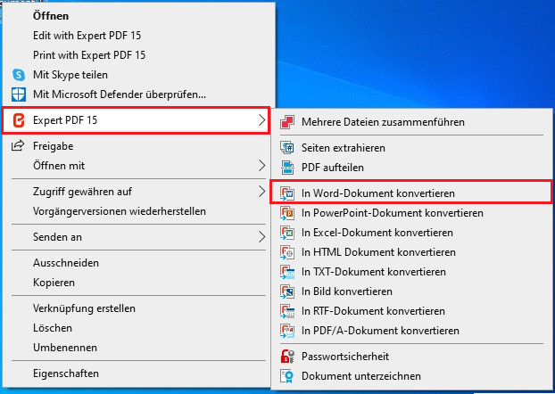Select Print with Expert PDF 15
Viewport: 555px width, 394px height.
(x=89, y=55)
